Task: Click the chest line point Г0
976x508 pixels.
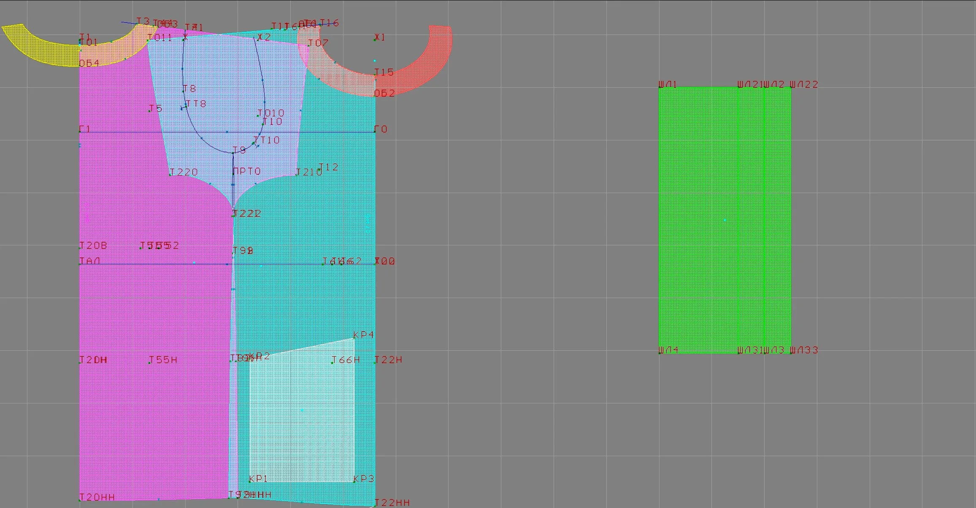Action: 381,129
